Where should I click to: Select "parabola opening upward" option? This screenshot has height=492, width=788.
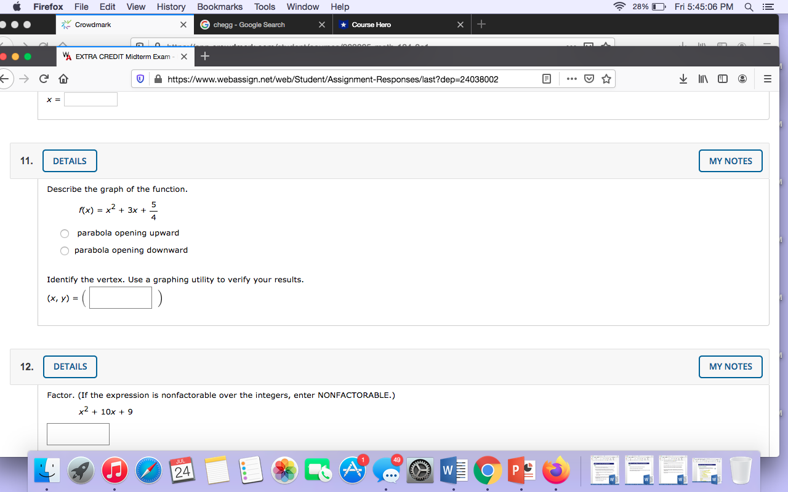tap(65, 233)
